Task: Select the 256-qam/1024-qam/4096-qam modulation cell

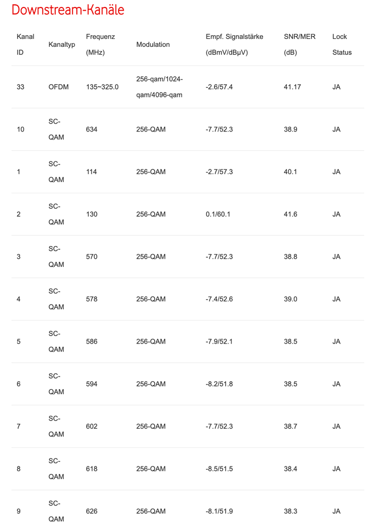Action: pyautogui.click(x=160, y=87)
